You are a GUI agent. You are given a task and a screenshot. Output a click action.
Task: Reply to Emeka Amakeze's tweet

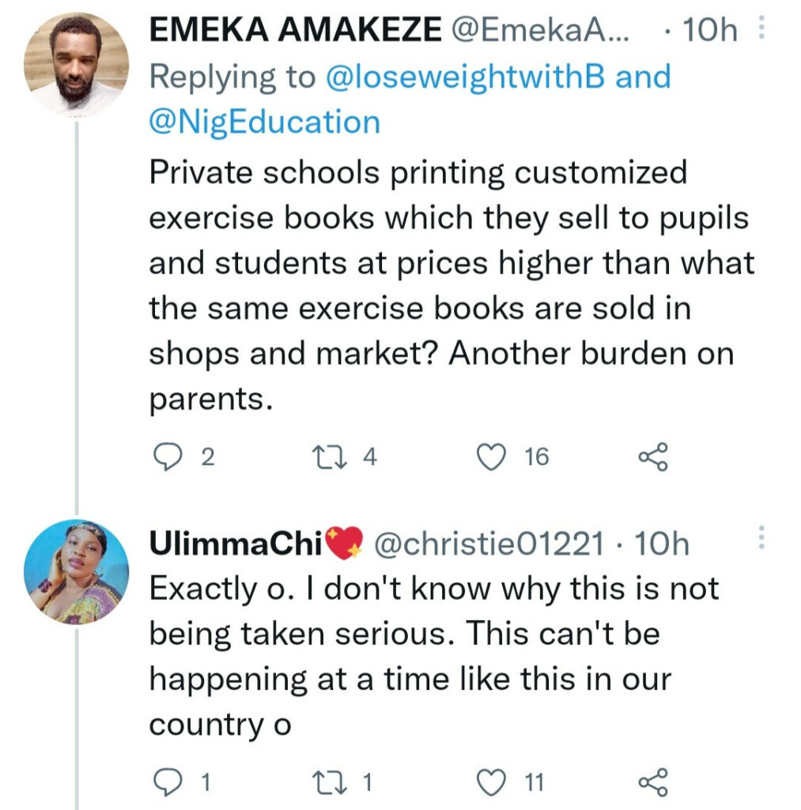click(x=167, y=456)
